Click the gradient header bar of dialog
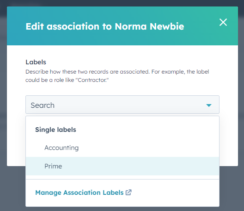The image size is (244, 211). click(x=122, y=26)
